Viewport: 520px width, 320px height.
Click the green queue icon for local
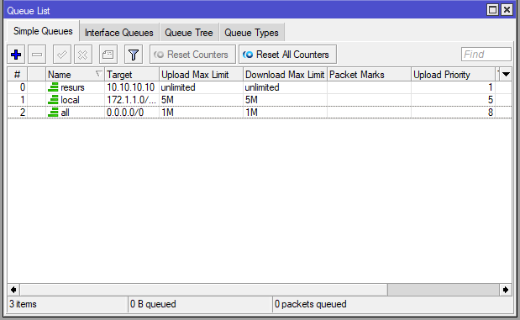[x=53, y=100]
